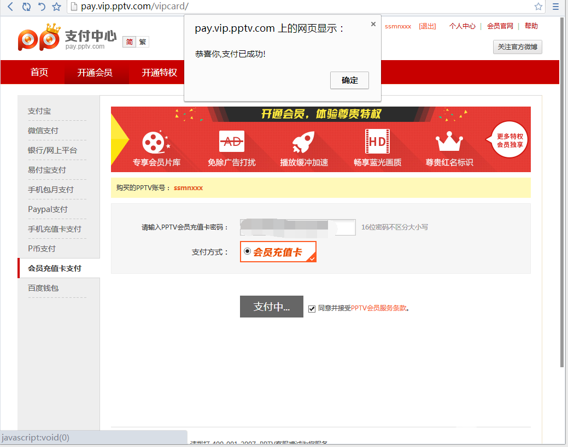
Task: Click the 更多特权 会员独享 round badge
Action: point(510,140)
